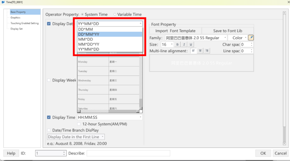Enable 12-hour System (AM/PM) checkbox
Image resolution: width=290 pixels, height=161 pixels.
(x=79, y=124)
